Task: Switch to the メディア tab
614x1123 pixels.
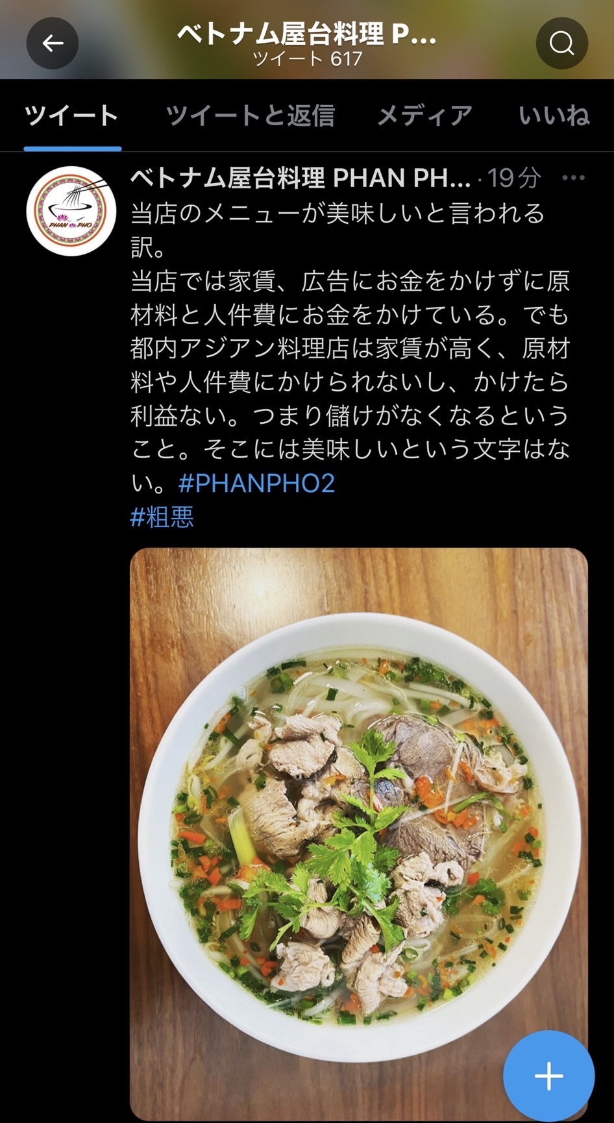Action: point(425,116)
